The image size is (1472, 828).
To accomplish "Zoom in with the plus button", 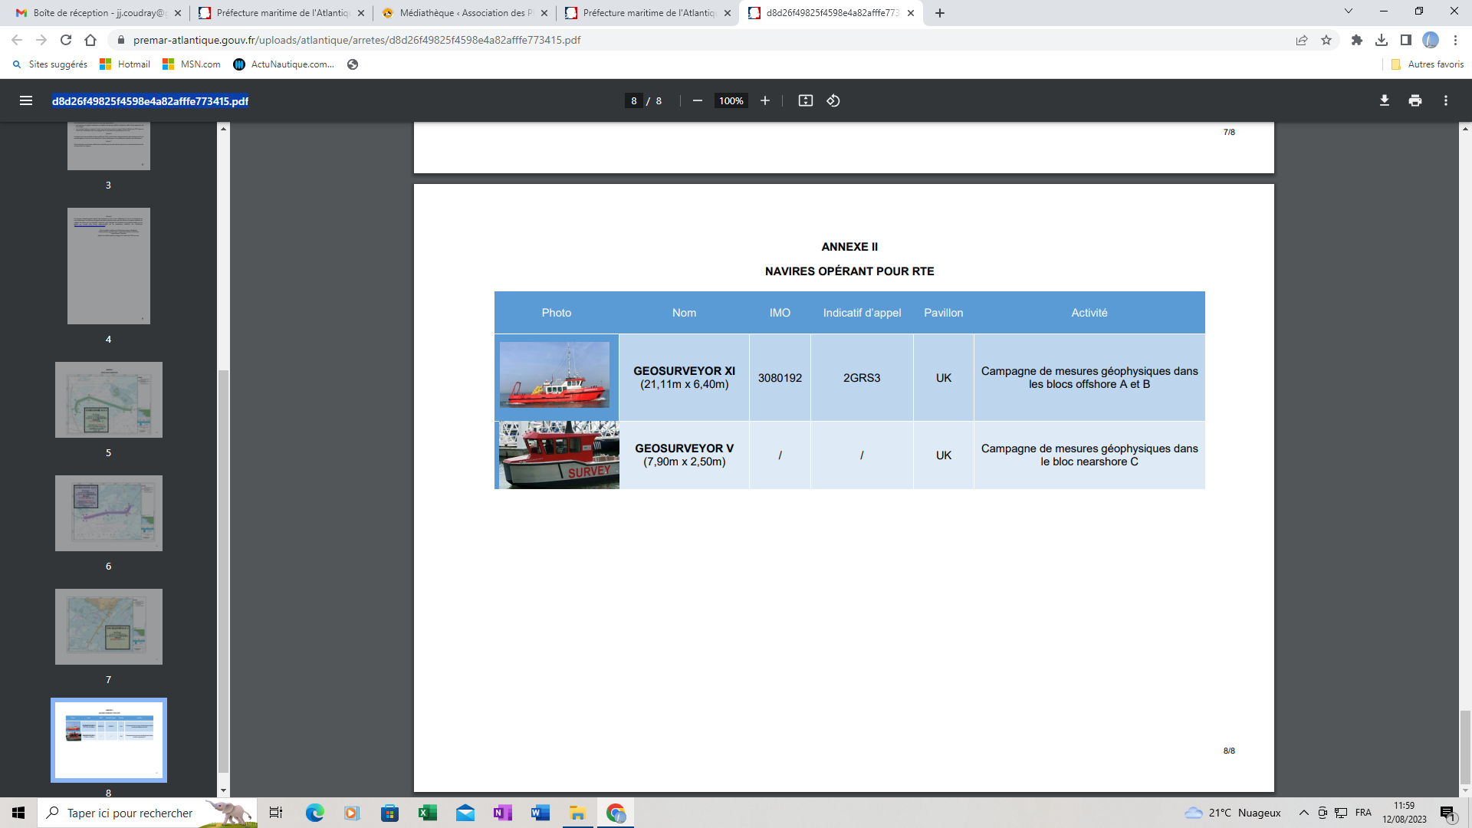I will coord(764,100).
